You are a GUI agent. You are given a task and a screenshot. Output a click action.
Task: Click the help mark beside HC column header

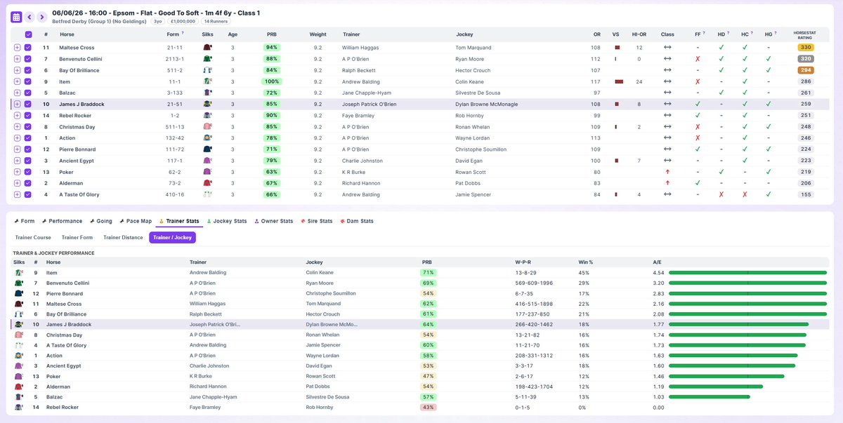tap(753, 33)
